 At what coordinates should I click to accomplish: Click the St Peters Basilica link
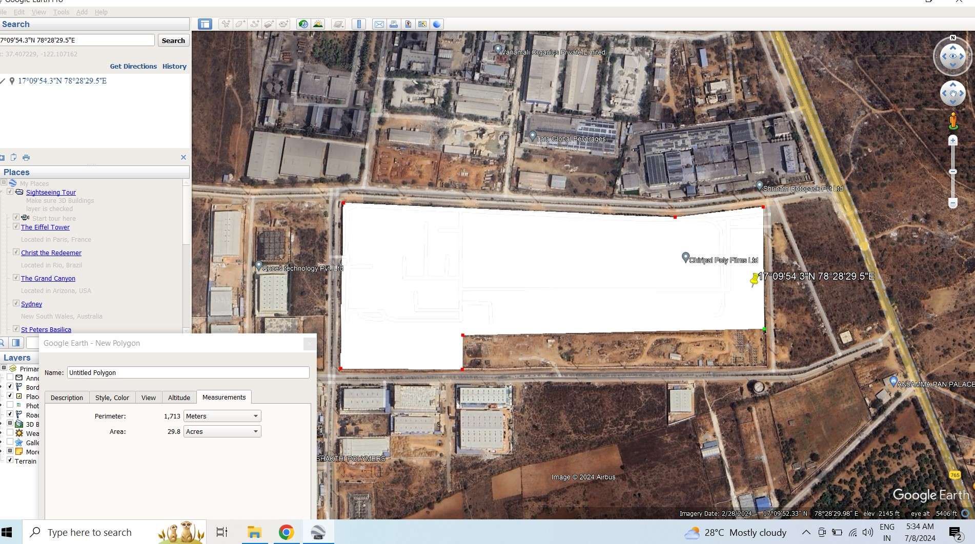(46, 329)
